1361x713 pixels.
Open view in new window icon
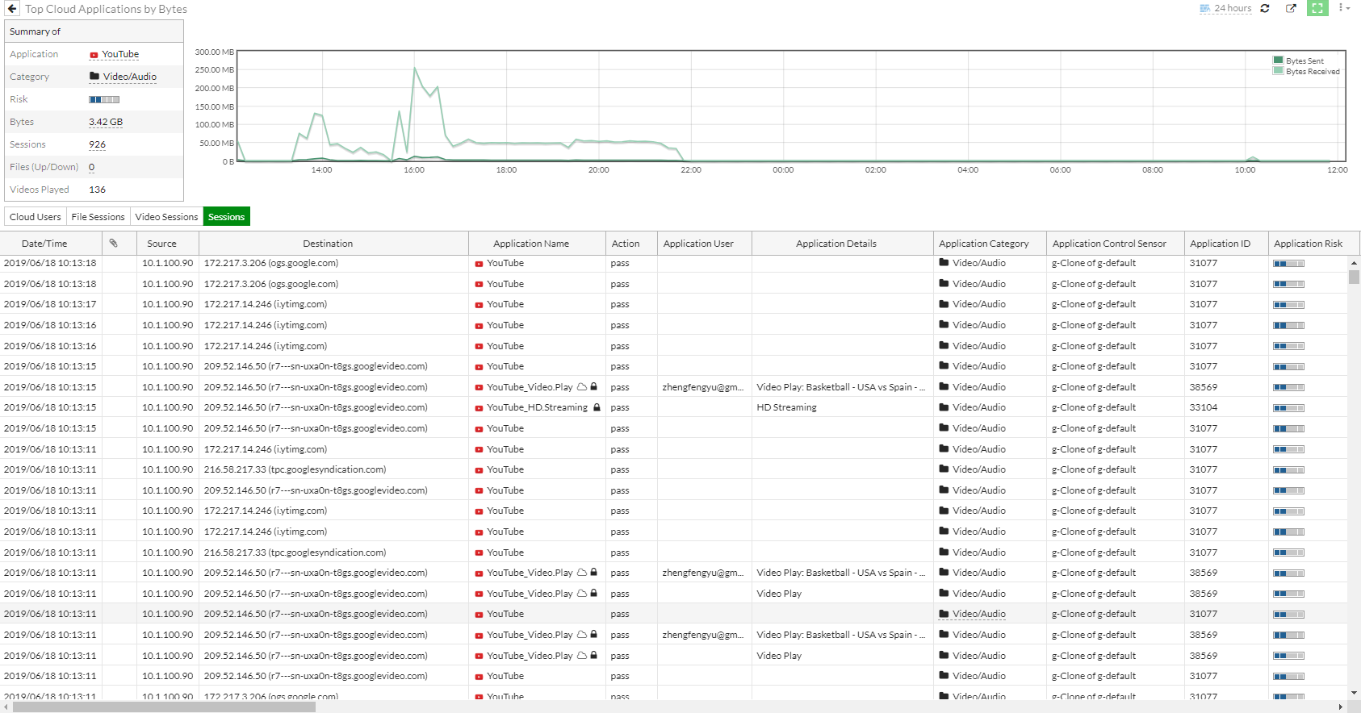click(x=1291, y=9)
